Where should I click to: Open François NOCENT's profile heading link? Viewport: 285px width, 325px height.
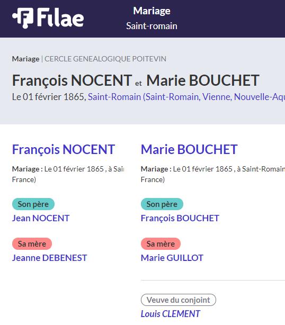coord(64,149)
